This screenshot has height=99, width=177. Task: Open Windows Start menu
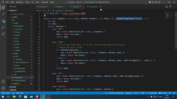pyautogui.click(x=2, y=97)
